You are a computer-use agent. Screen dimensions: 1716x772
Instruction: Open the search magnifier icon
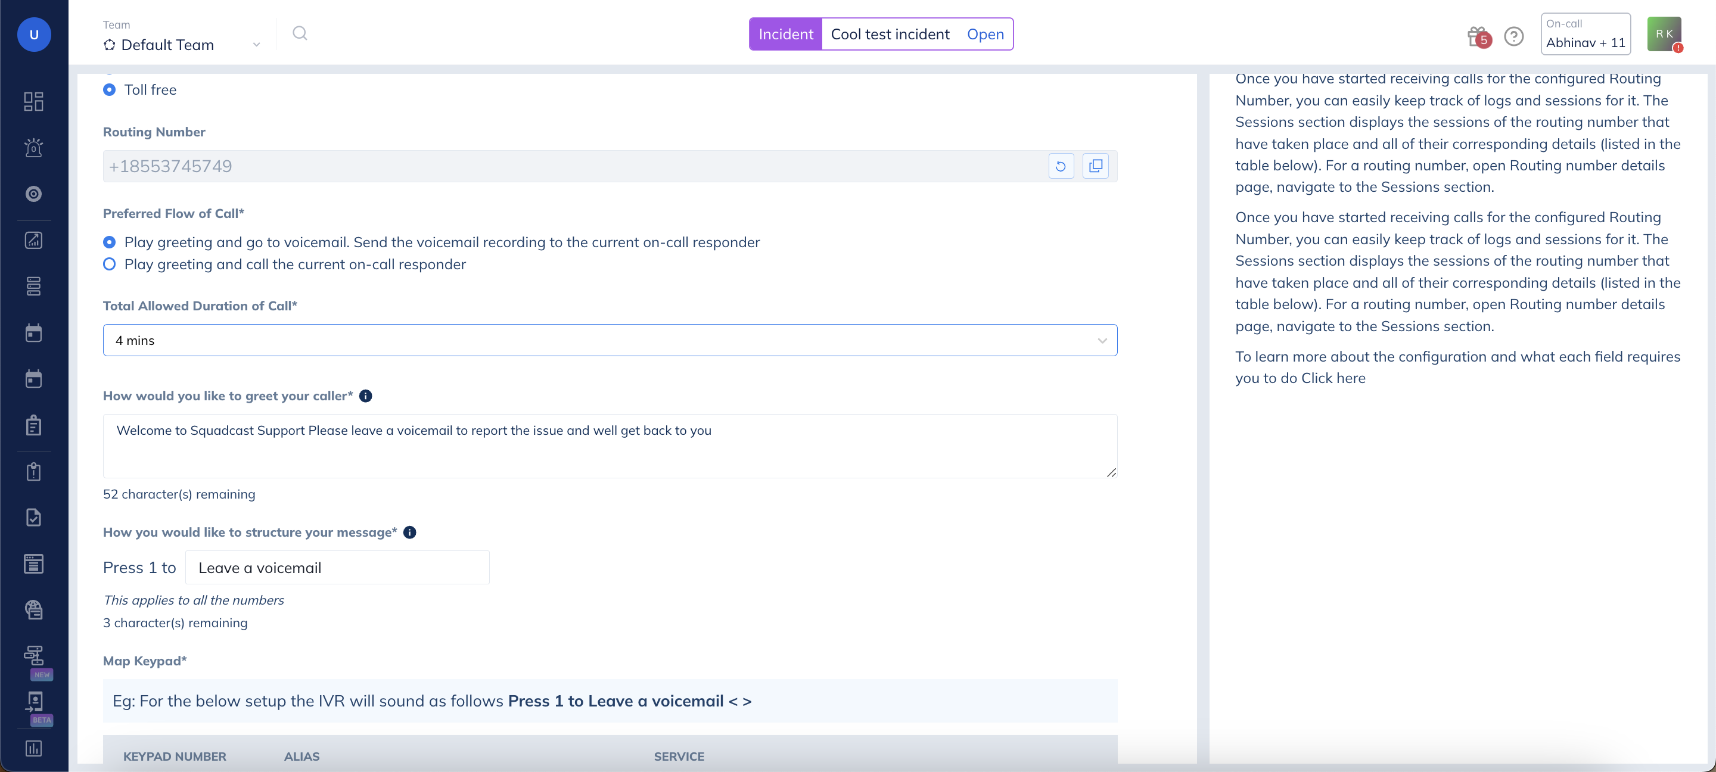click(300, 33)
